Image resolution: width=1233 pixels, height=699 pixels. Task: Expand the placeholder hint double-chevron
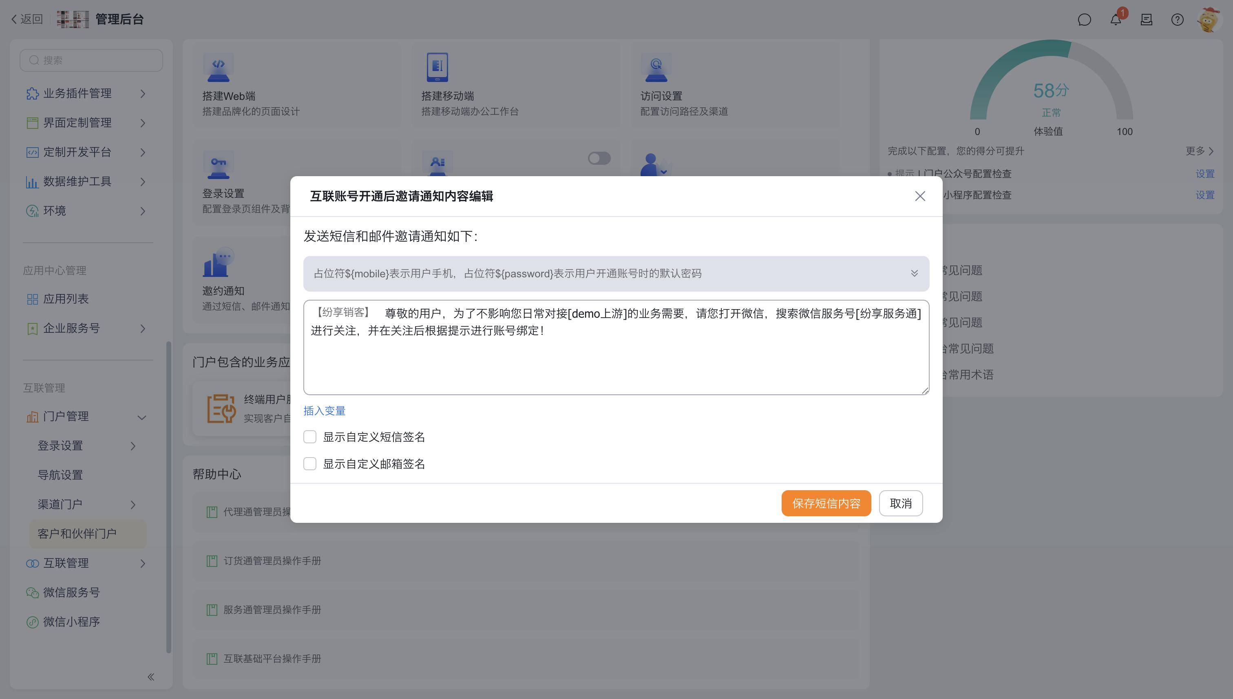click(914, 273)
